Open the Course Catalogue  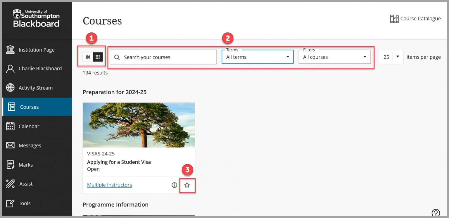pyautogui.click(x=416, y=18)
